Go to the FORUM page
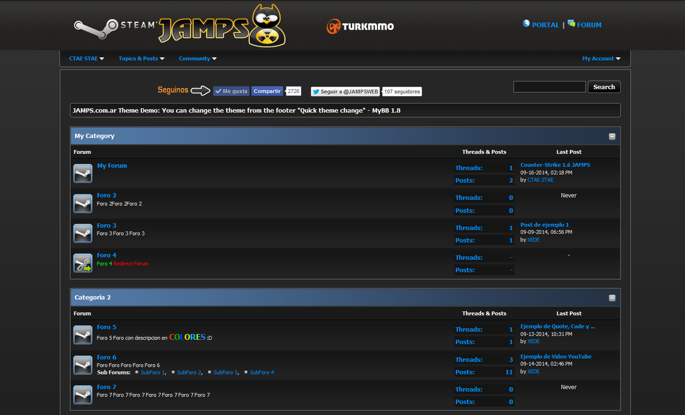 [589, 25]
